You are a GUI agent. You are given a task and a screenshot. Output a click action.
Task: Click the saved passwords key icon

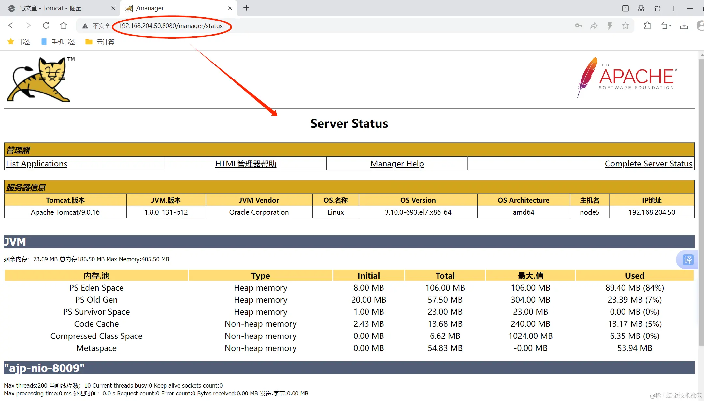coord(578,26)
